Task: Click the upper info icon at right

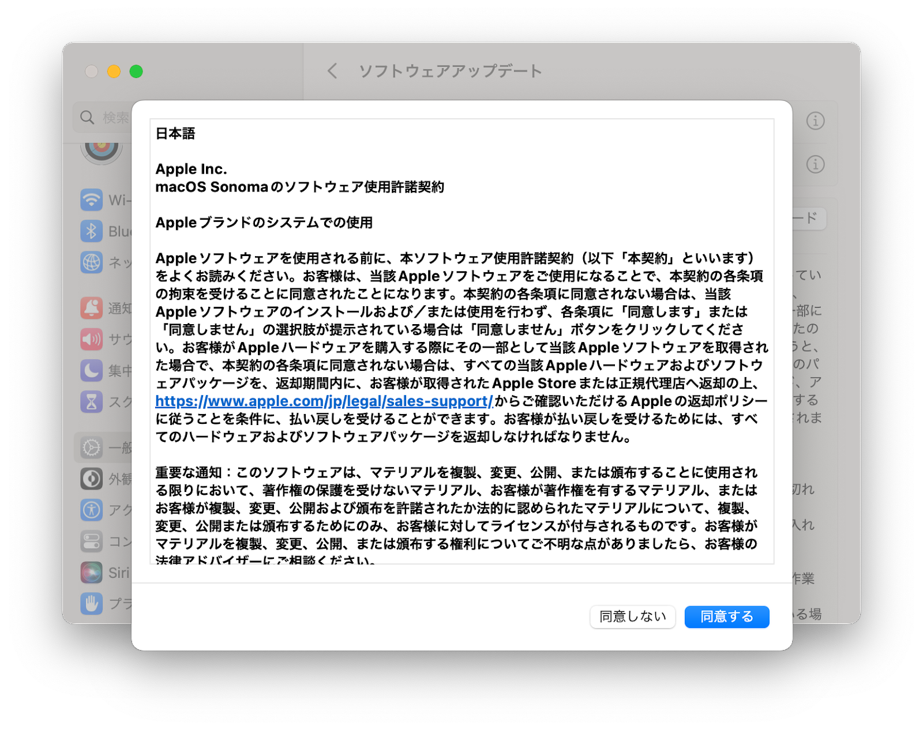Action: (815, 121)
